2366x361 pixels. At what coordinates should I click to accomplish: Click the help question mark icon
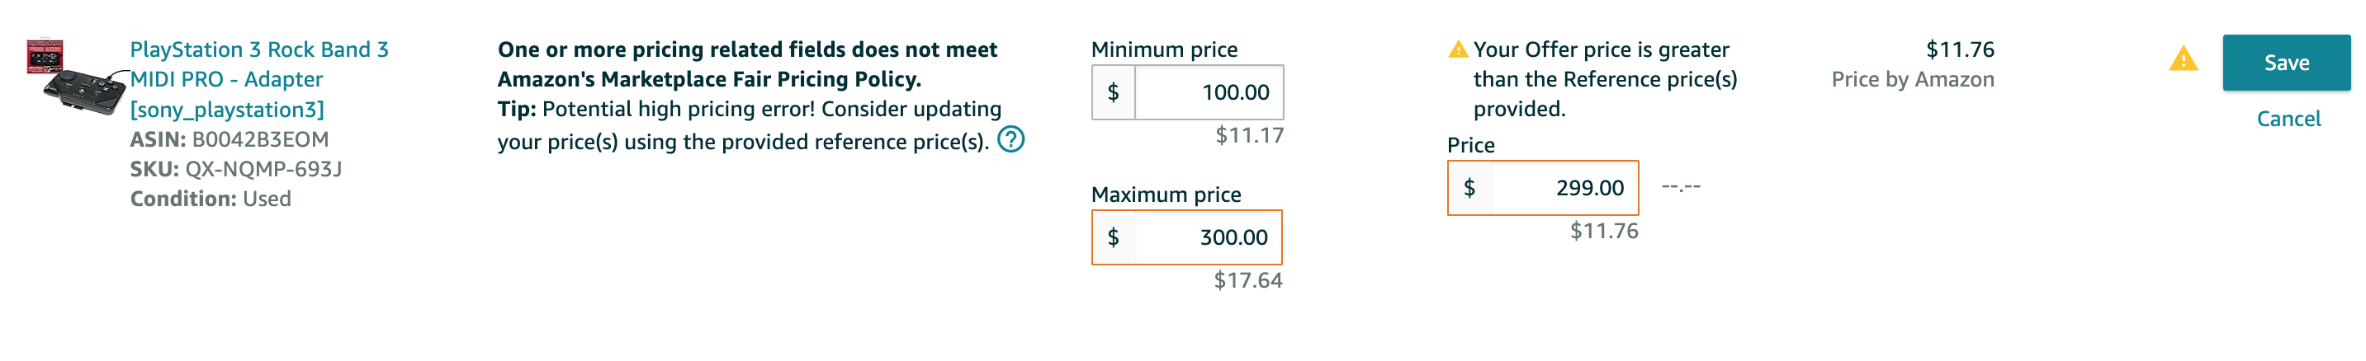click(x=1010, y=140)
